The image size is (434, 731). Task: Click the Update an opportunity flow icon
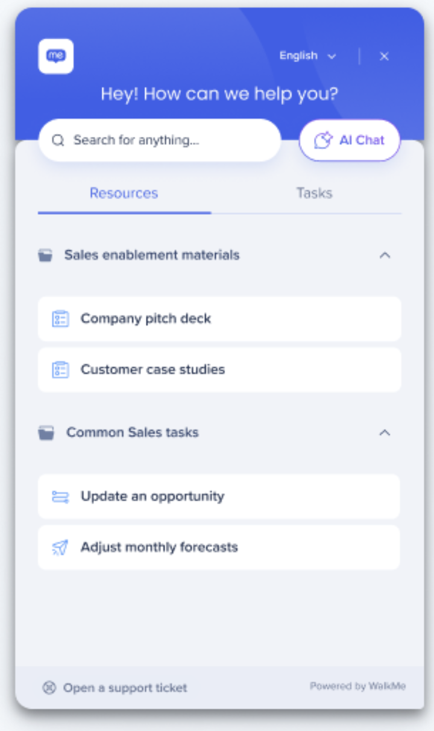60,496
